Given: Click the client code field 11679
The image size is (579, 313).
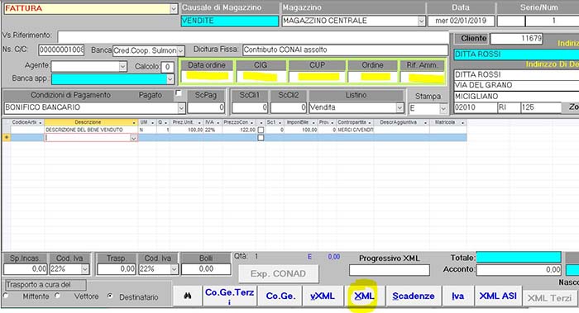Looking at the screenshot, I should pyautogui.click(x=517, y=38).
